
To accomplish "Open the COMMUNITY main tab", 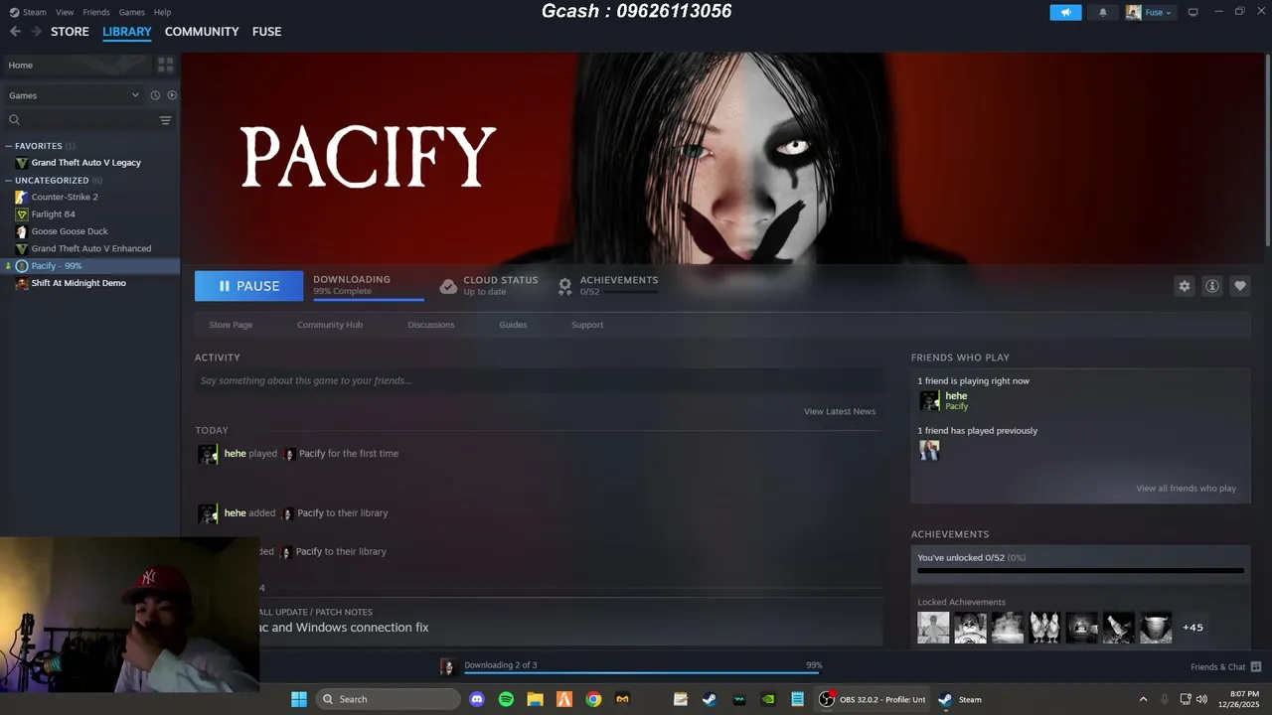I will [202, 32].
